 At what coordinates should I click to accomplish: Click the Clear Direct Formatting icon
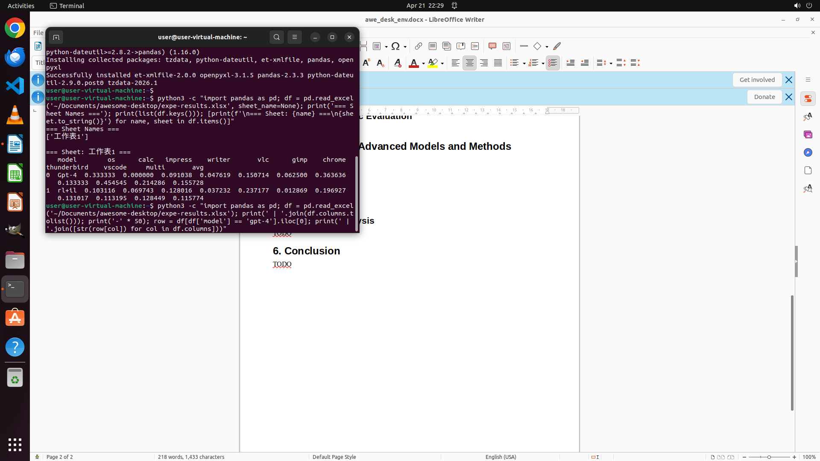click(398, 63)
